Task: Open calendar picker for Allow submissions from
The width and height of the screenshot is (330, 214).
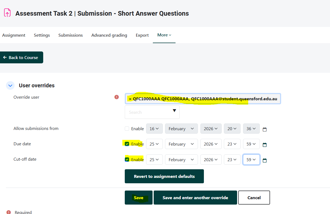Action: (x=265, y=129)
